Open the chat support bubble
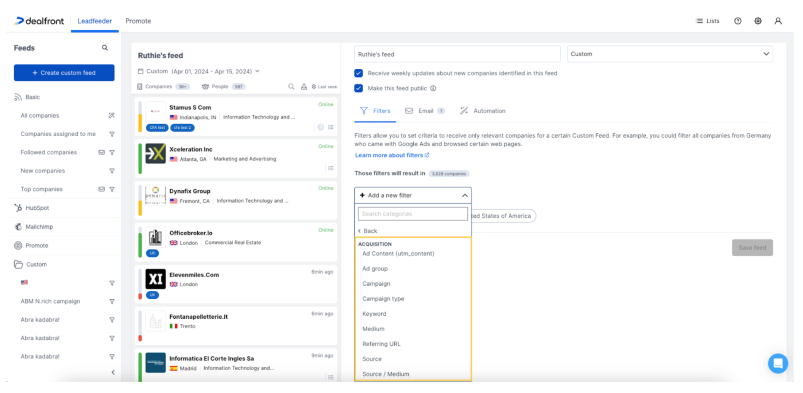This screenshot has height=393, width=803. coord(778,363)
